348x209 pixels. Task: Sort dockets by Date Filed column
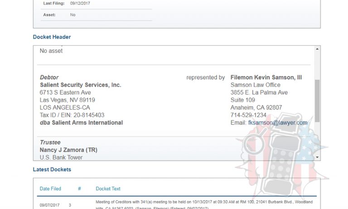(x=50, y=189)
